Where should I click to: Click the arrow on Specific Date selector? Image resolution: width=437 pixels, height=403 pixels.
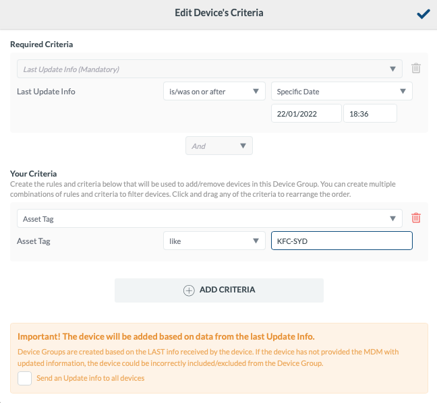coord(403,92)
